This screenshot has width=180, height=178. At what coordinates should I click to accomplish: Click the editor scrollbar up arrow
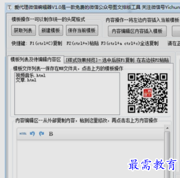click(167, 128)
